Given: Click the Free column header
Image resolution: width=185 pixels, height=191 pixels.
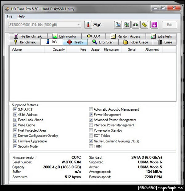Looking at the screenshot, I should 77,49.
